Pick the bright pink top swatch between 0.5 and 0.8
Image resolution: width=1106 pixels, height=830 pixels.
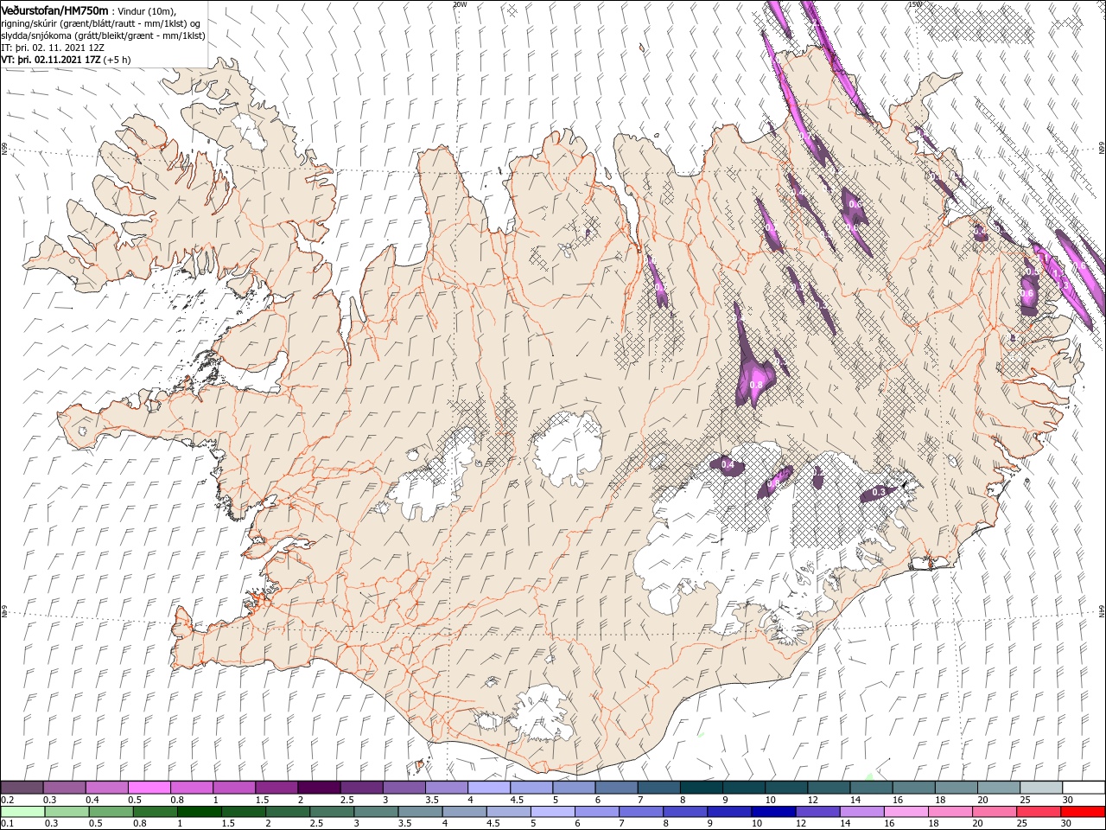point(149,788)
